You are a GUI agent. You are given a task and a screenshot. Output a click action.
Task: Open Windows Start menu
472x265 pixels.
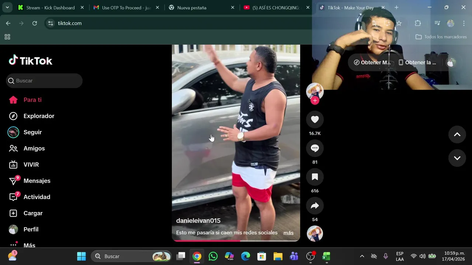click(81, 256)
